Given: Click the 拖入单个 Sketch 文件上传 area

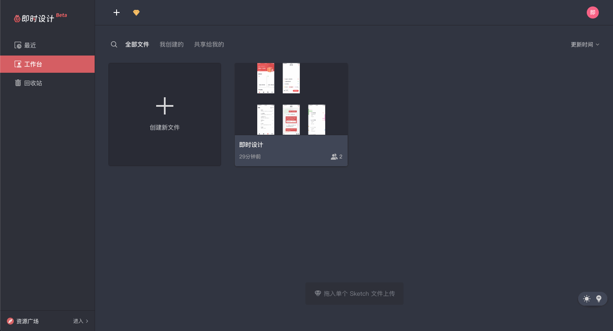Looking at the screenshot, I should (x=354, y=294).
